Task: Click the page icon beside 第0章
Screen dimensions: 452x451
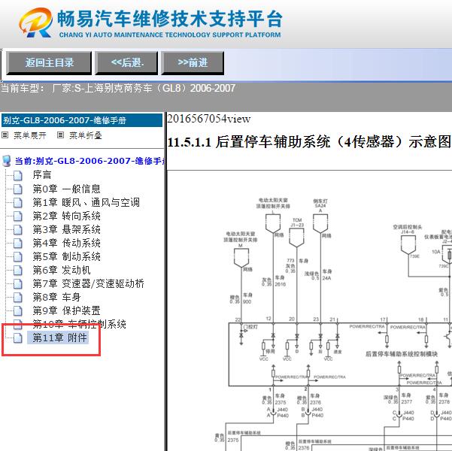Action: [18, 189]
